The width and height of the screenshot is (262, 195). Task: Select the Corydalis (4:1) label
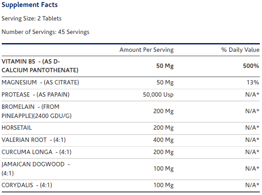[x=27, y=185]
